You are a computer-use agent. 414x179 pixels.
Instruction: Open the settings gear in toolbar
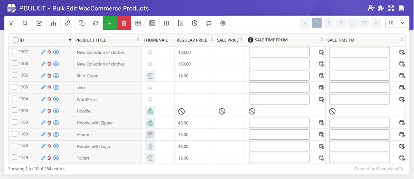223,23
